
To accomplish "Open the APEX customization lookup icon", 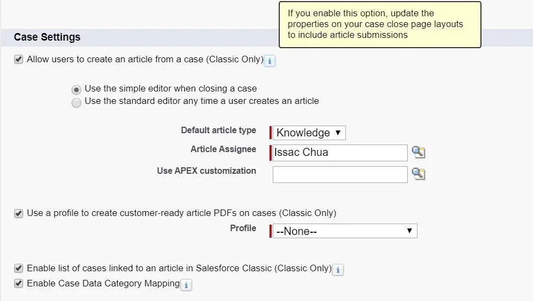I will click(x=419, y=174).
